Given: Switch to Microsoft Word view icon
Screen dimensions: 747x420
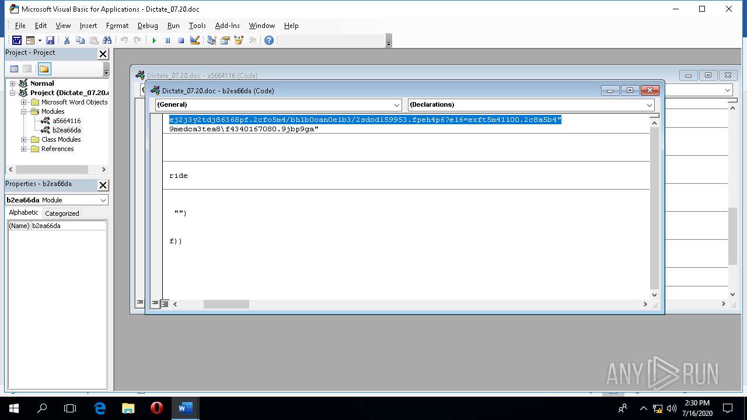Looking at the screenshot, I should pos(17,40).
